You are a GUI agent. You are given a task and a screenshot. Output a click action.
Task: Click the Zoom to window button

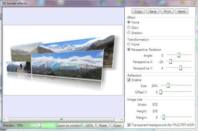tap(69, 126)
